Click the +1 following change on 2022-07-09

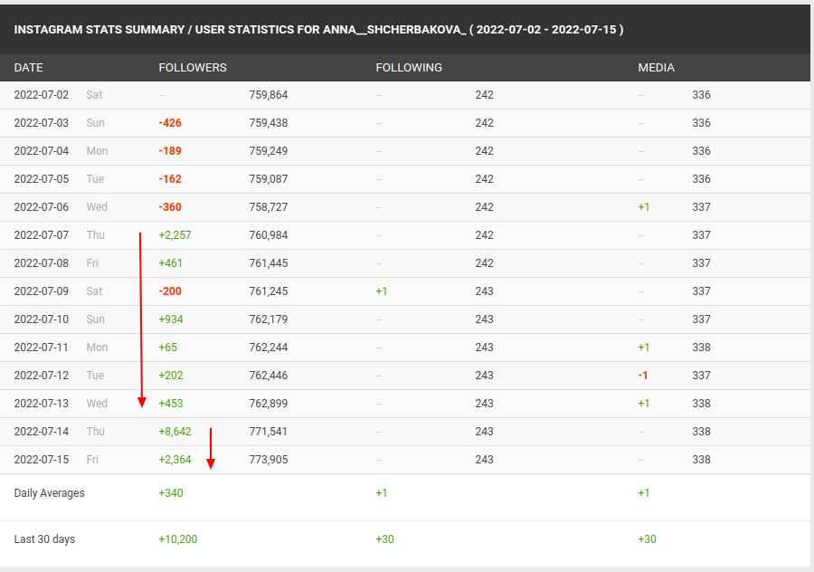point(382,291)
